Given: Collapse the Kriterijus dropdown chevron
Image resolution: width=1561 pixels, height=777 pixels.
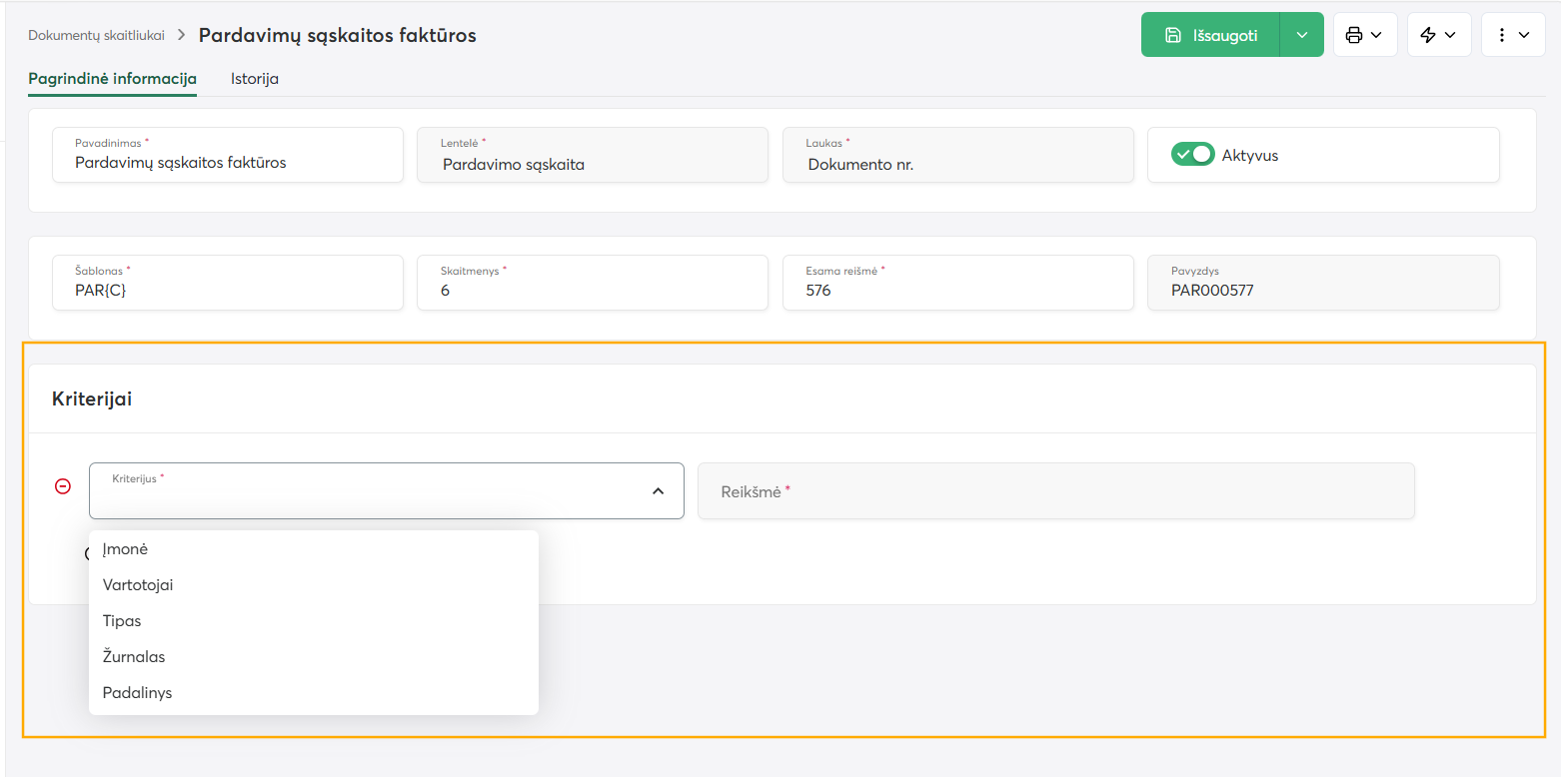Looking at the screenshot, I should click(x=658, y=491).
